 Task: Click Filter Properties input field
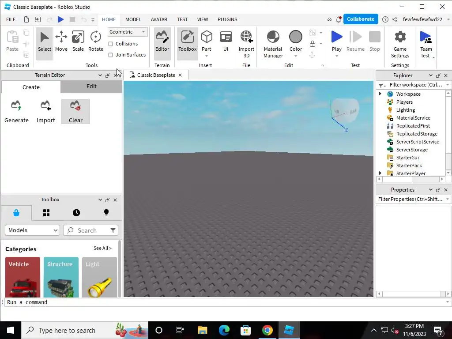point(411,199)
